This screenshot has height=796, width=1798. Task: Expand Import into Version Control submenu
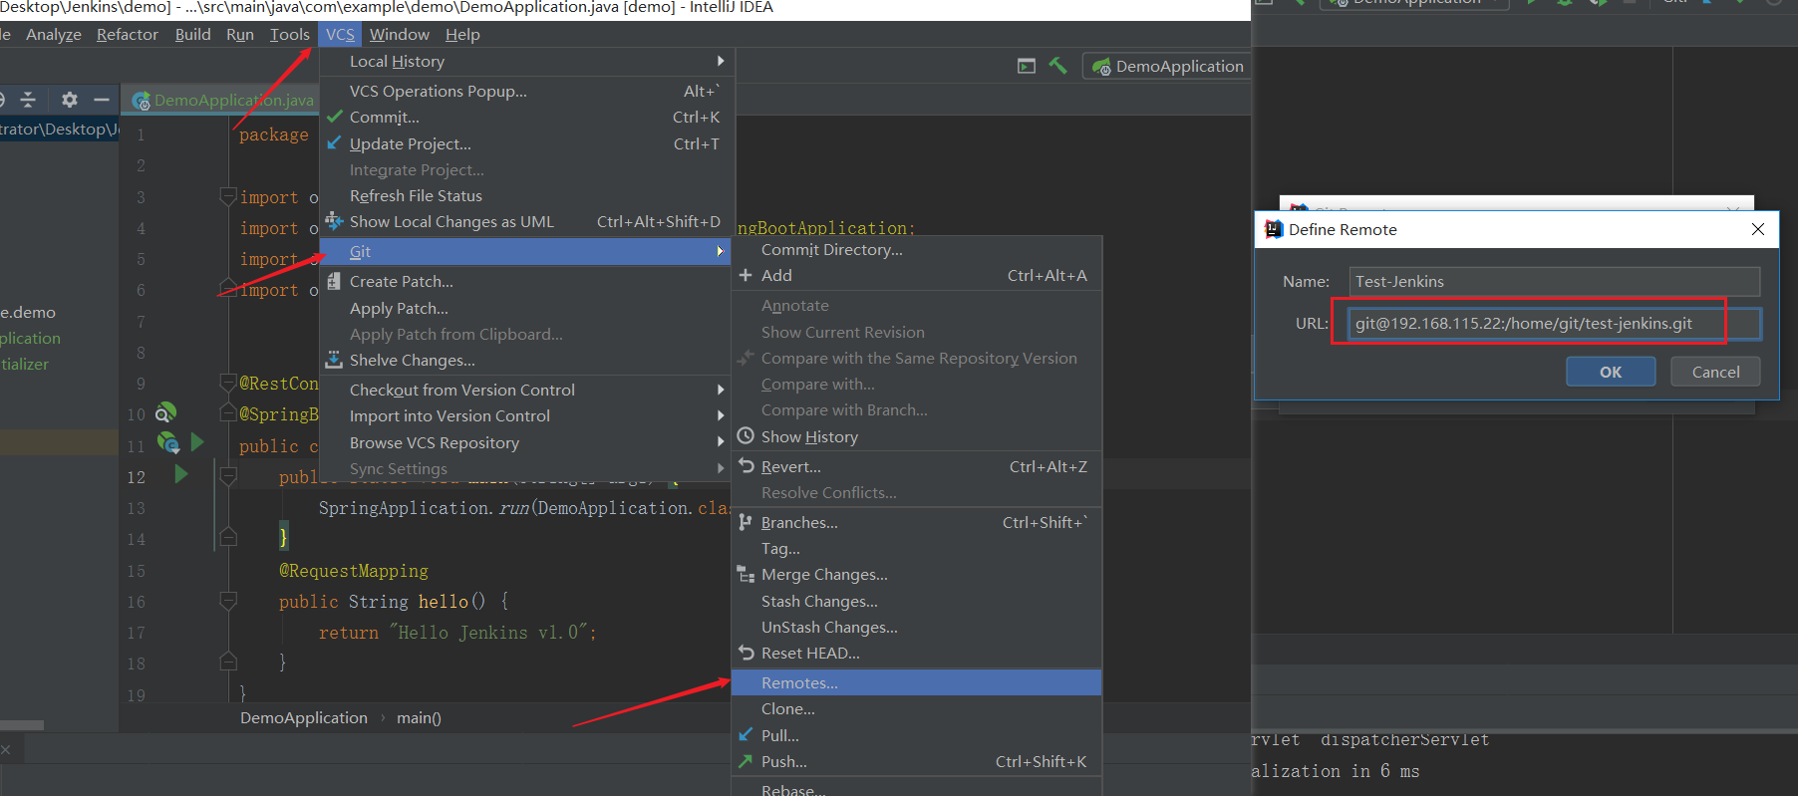click(x=527, y=416)
